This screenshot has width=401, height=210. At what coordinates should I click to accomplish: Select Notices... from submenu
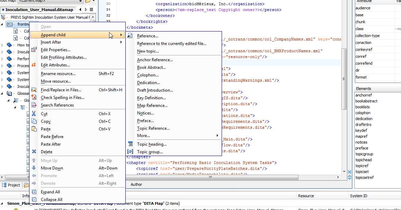[145, 113]
